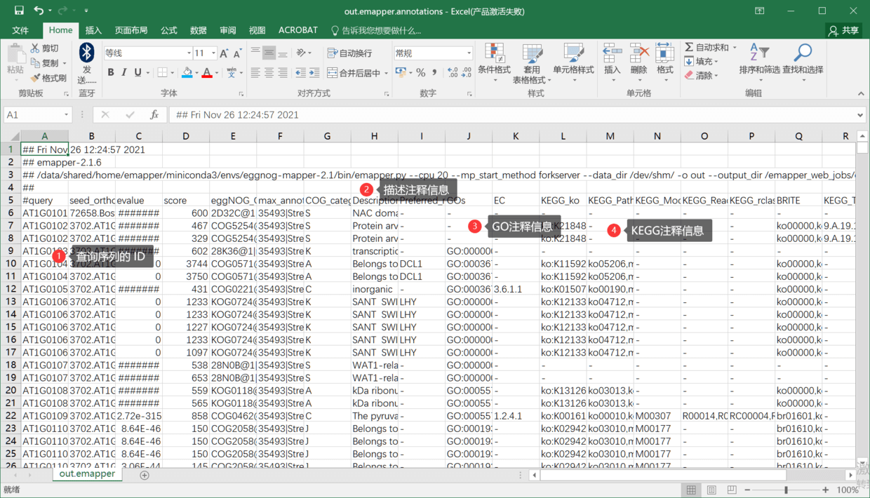Screen dimensions: 870x498
Task: Open the font name dropdown (等线)
Action: click(x=189, y=53)
